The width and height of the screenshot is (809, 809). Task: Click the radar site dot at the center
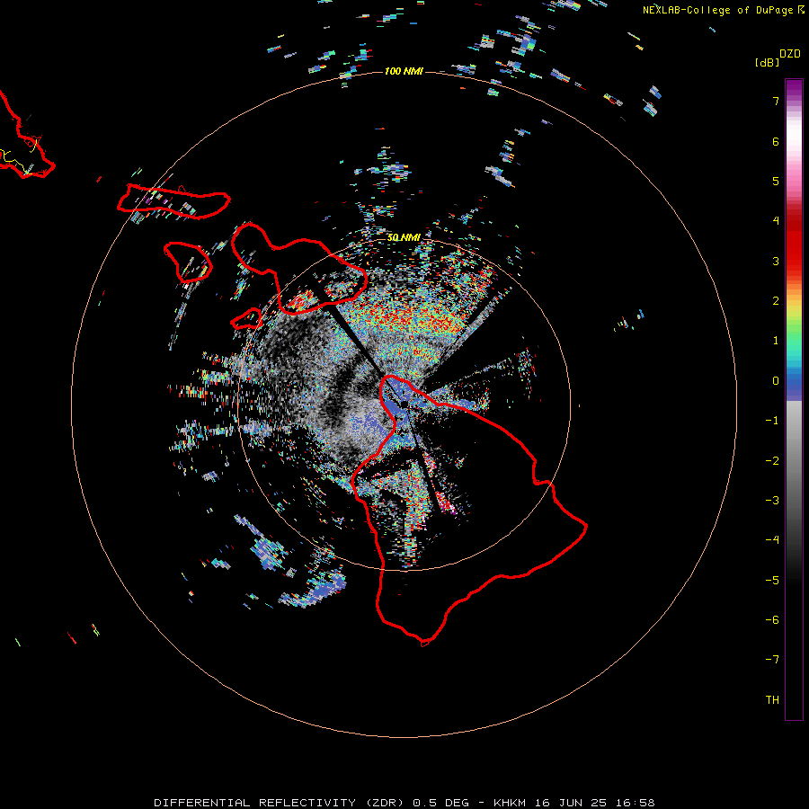[404, 403]
